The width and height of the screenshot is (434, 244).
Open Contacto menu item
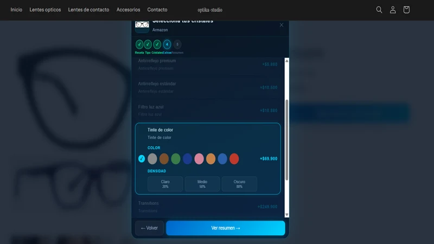pyautogui.click(x=157, y=10)
